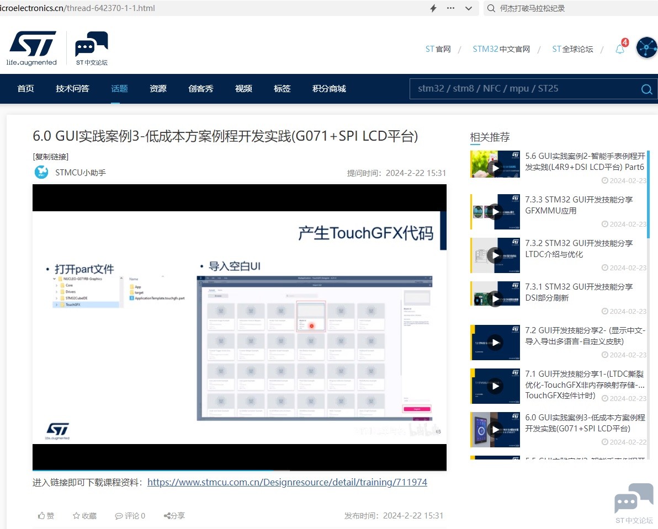Click the 相关推荐 heading

click(490, 137)
